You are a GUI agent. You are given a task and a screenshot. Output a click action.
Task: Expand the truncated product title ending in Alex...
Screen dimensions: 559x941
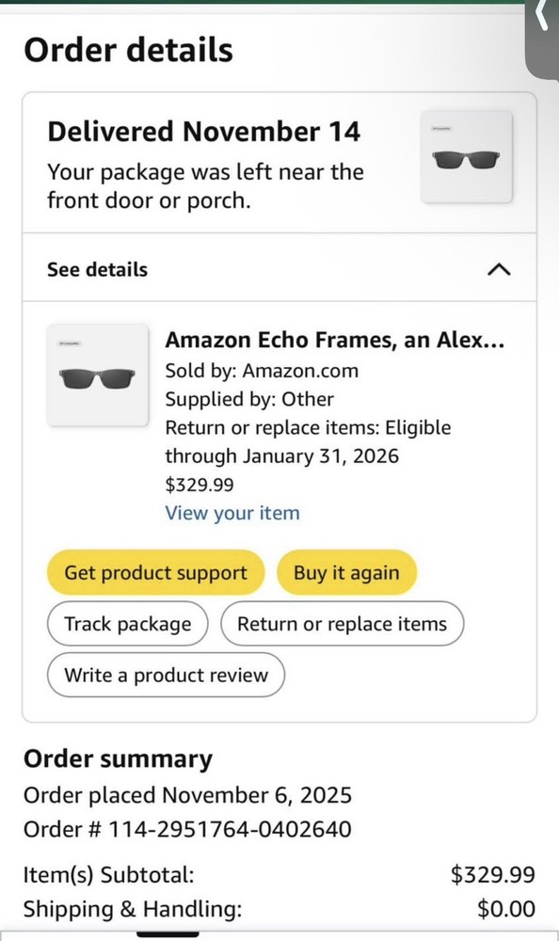click(335, 340)
